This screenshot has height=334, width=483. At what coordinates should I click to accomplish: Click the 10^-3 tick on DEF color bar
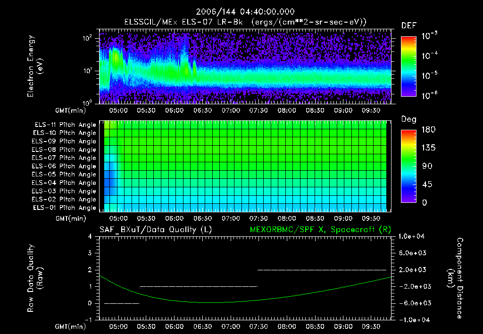coord(429,35)
